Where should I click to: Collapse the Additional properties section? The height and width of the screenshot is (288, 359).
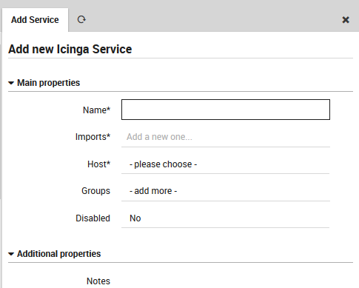[55, 254]
